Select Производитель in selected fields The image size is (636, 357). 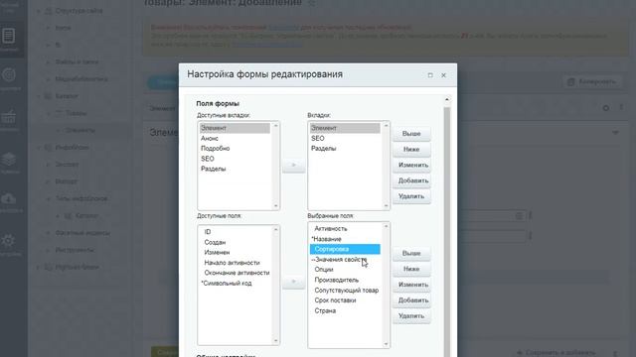[x=345, y=280]
